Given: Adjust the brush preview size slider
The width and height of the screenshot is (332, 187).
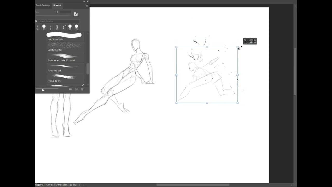Looking at the screenshot, I should click(43, 90).
